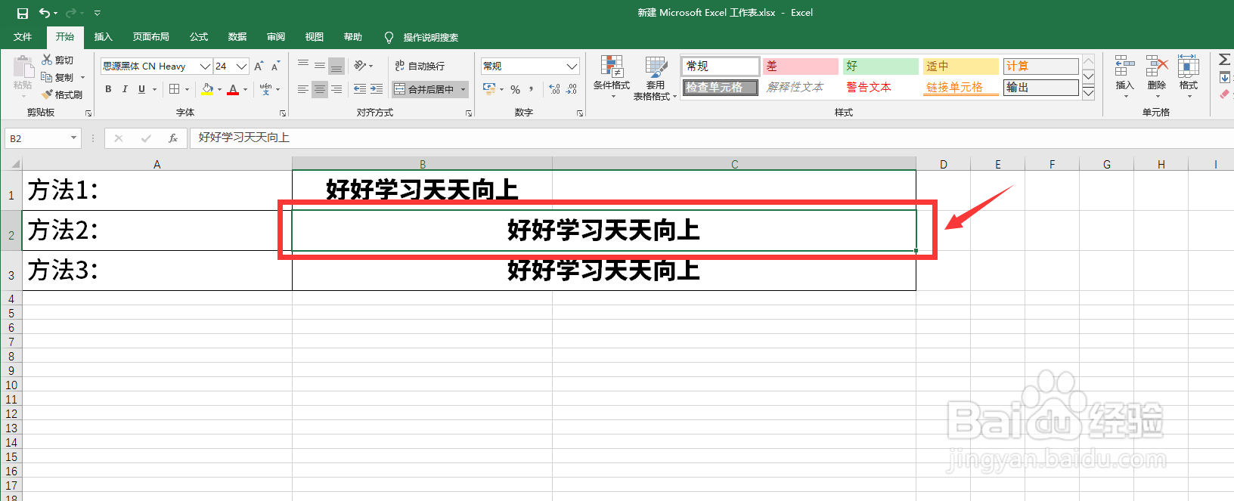
Task: Toggle Bold formatting
Action: [x=108, y=89]
